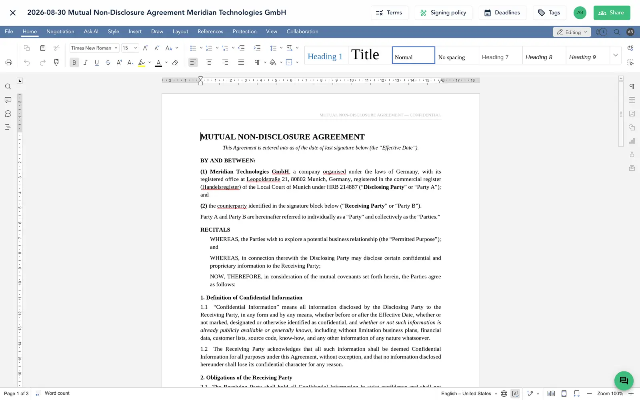
Task: Insert a numbered list
Action: click(x=209, y=48)
